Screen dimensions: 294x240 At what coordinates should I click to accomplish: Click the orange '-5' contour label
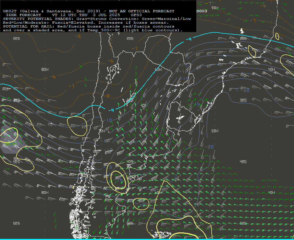[x=78, y=36]
